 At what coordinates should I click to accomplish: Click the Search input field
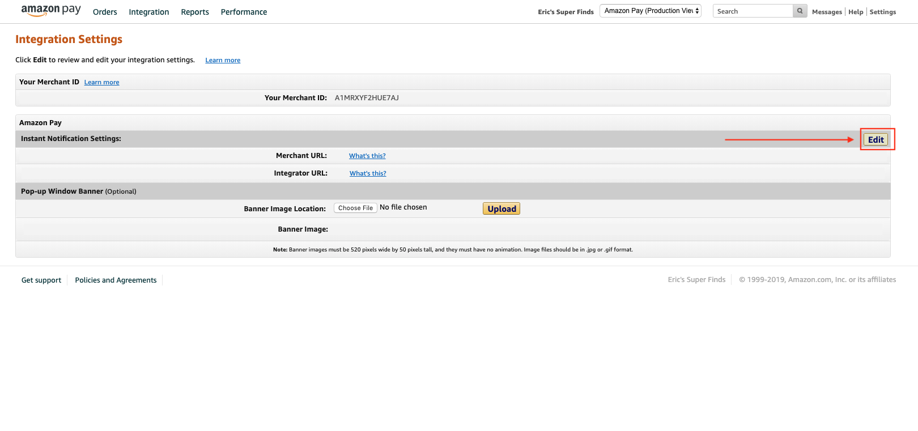[x=753, y=11]
